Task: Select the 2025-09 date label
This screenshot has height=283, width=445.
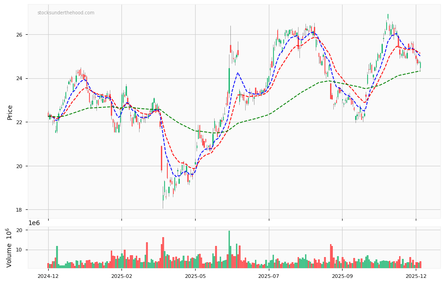Action: point(343,276)
